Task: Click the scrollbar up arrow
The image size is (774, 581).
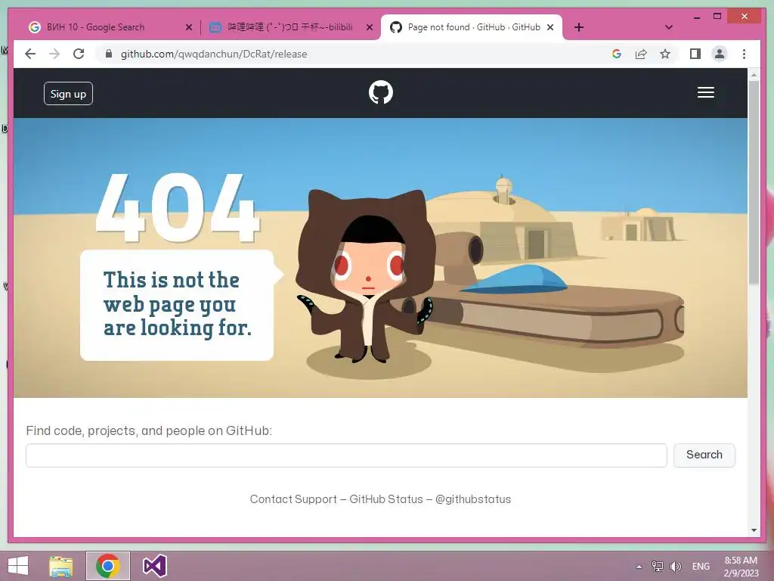Action: coord(754,75)
